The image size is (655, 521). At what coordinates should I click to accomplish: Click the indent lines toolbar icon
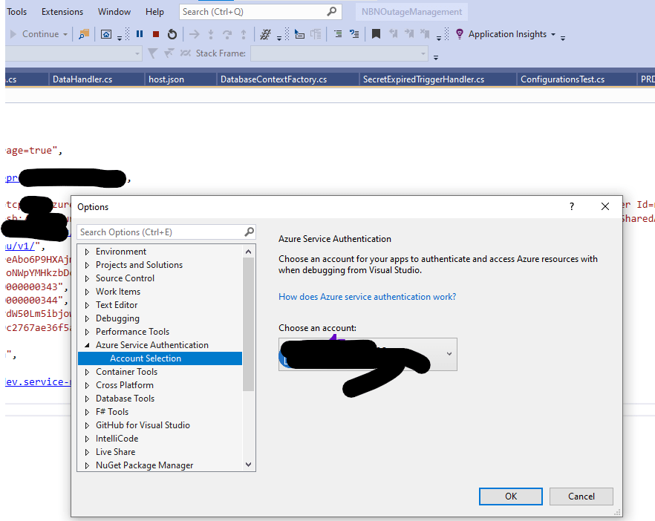(x=338, y=34)
